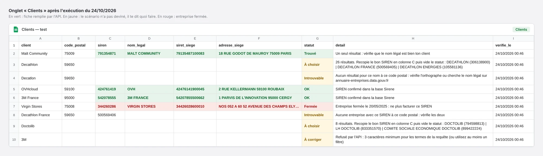Click detail 'Entreprise fermée le 20/05/2025'

pos(413,106)
